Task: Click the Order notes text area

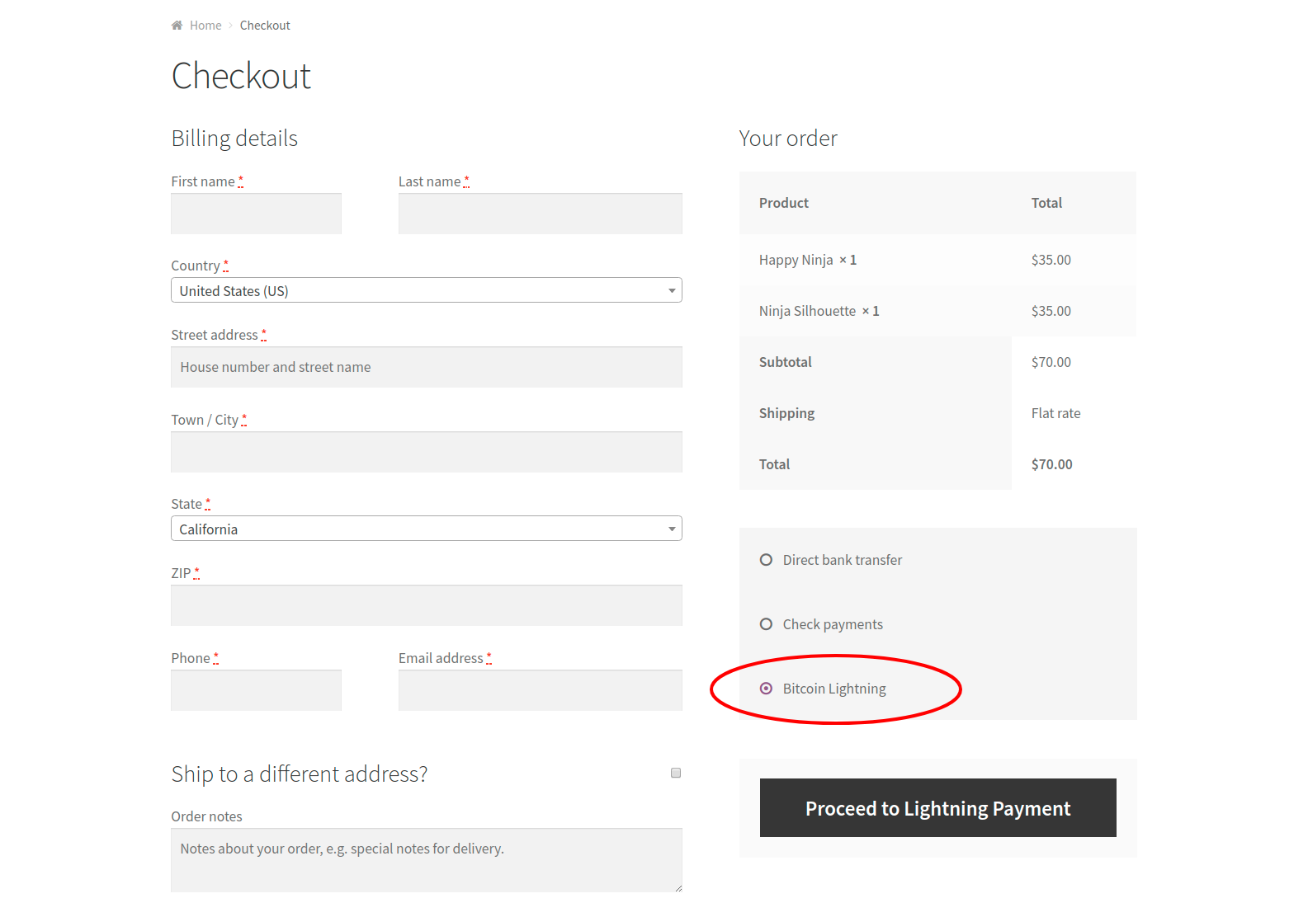Action: pyautogui.click(x=427, y=860)
